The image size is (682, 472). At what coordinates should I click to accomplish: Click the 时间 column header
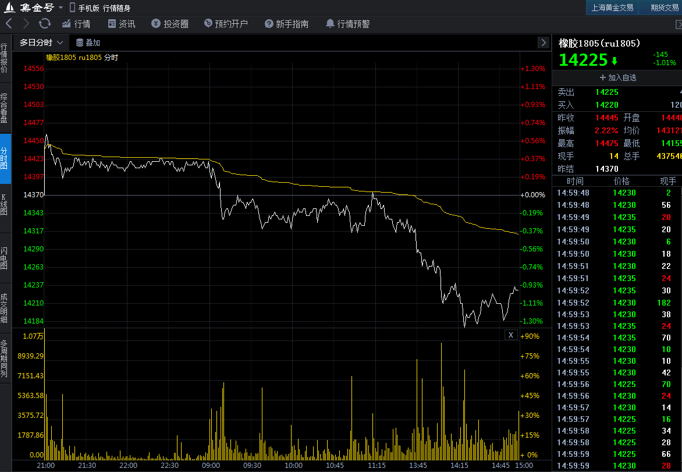pyautogui.click(x=575, y=182)
